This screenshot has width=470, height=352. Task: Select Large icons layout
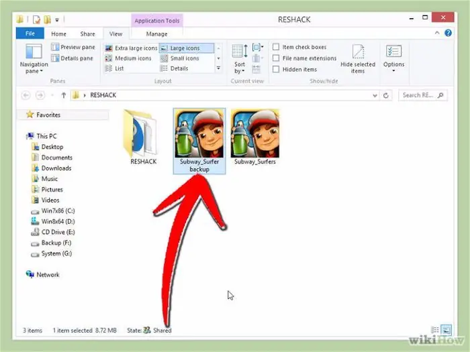pos(187,48)
